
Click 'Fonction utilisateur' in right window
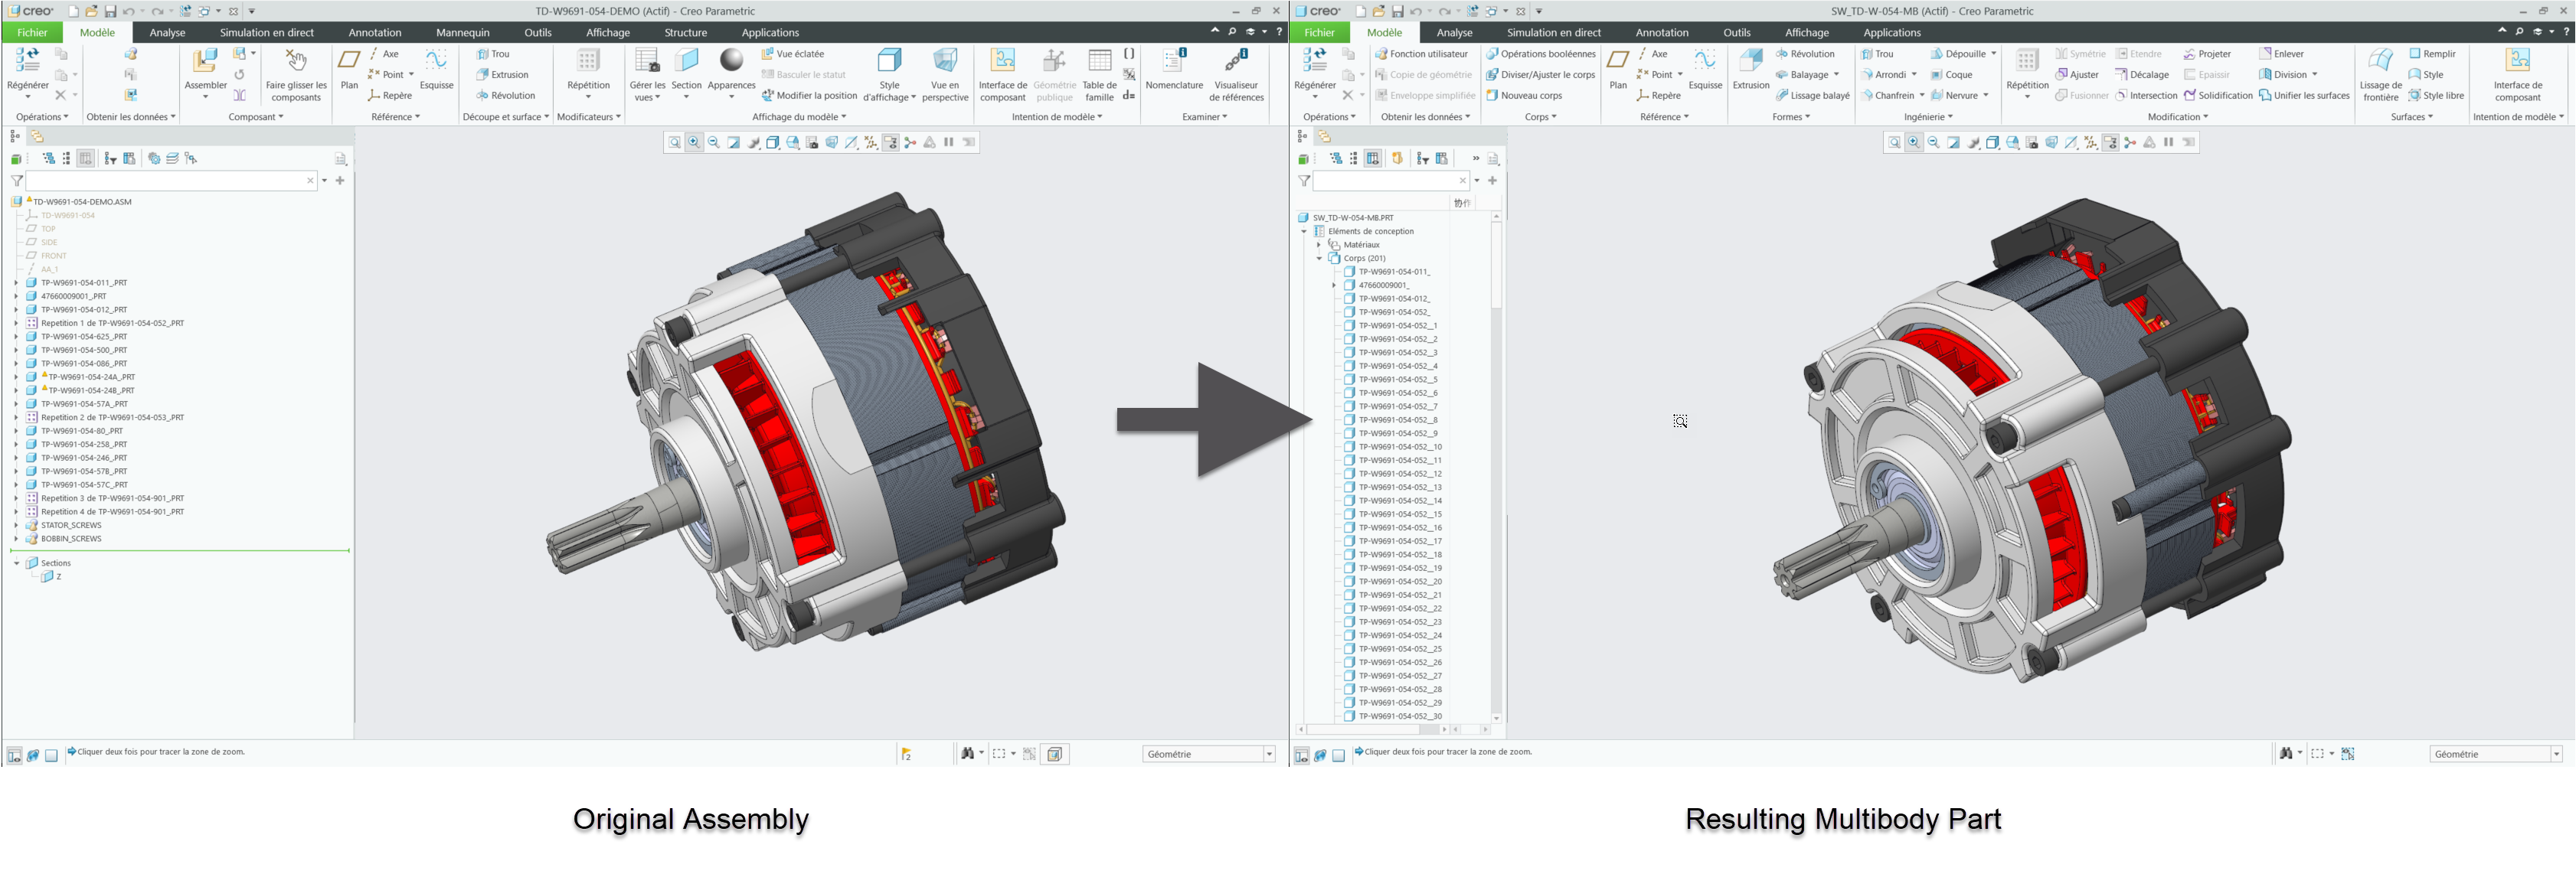point(1421,54)
